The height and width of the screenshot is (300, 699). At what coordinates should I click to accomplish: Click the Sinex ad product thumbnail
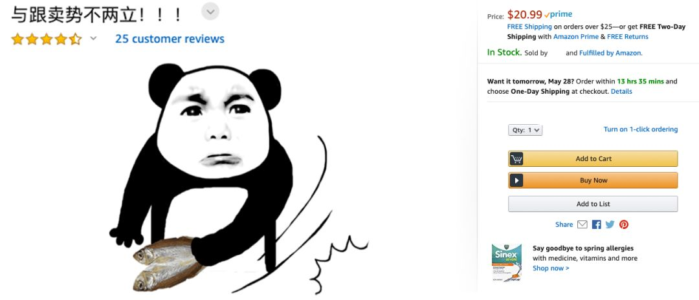507,262
